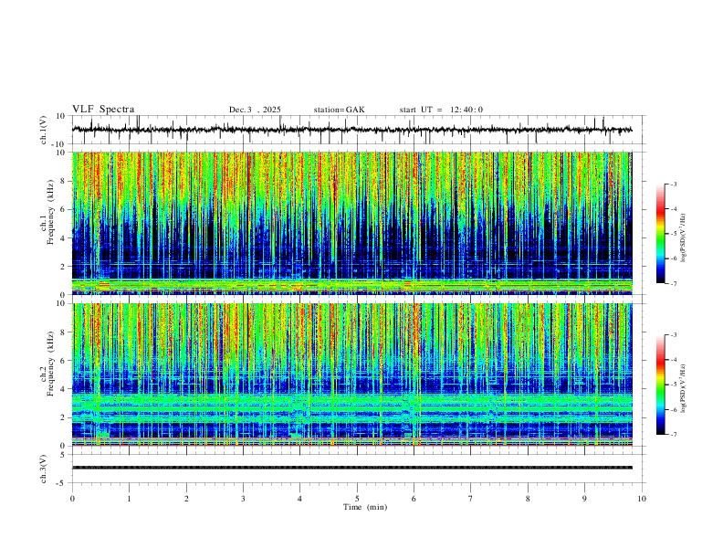723x559 pixels.
Task: Click the "-3" tick on ch.1 colorbar
Action: click(x=673, y=184)
